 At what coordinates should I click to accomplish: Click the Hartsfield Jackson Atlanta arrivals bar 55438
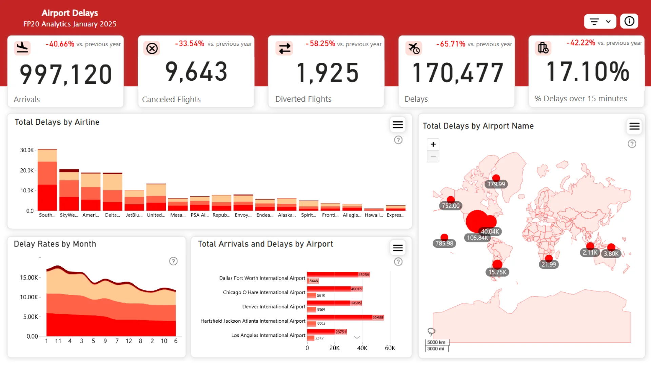click(346, 317)
